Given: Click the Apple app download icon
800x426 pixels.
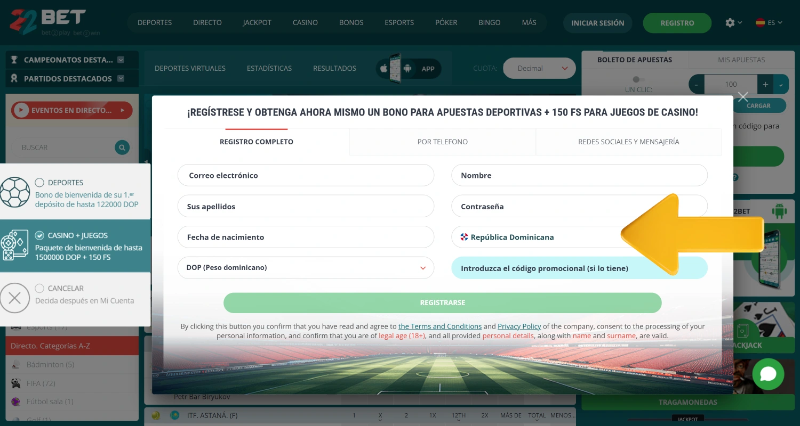Looking at the screenshot, I should point(383,68).
